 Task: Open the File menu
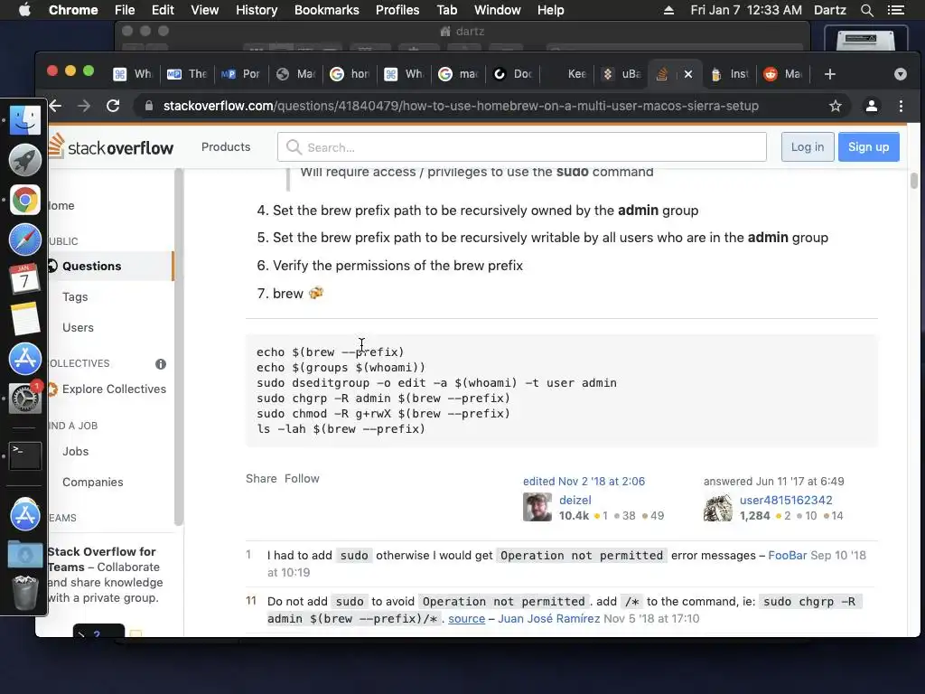pos(125,10)
